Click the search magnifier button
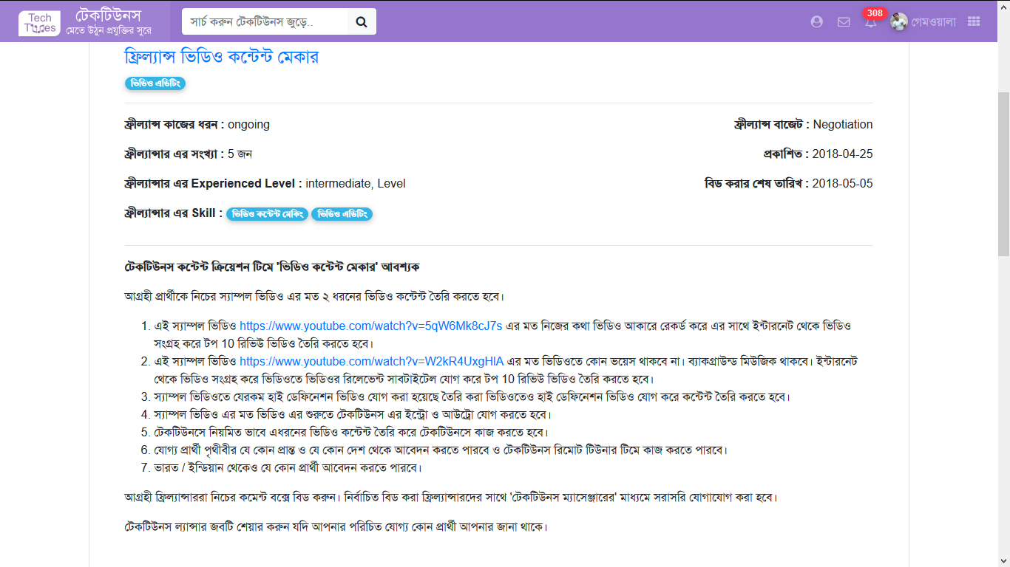The height and width of the screenshot is (567, 1010). pos(362,21)
